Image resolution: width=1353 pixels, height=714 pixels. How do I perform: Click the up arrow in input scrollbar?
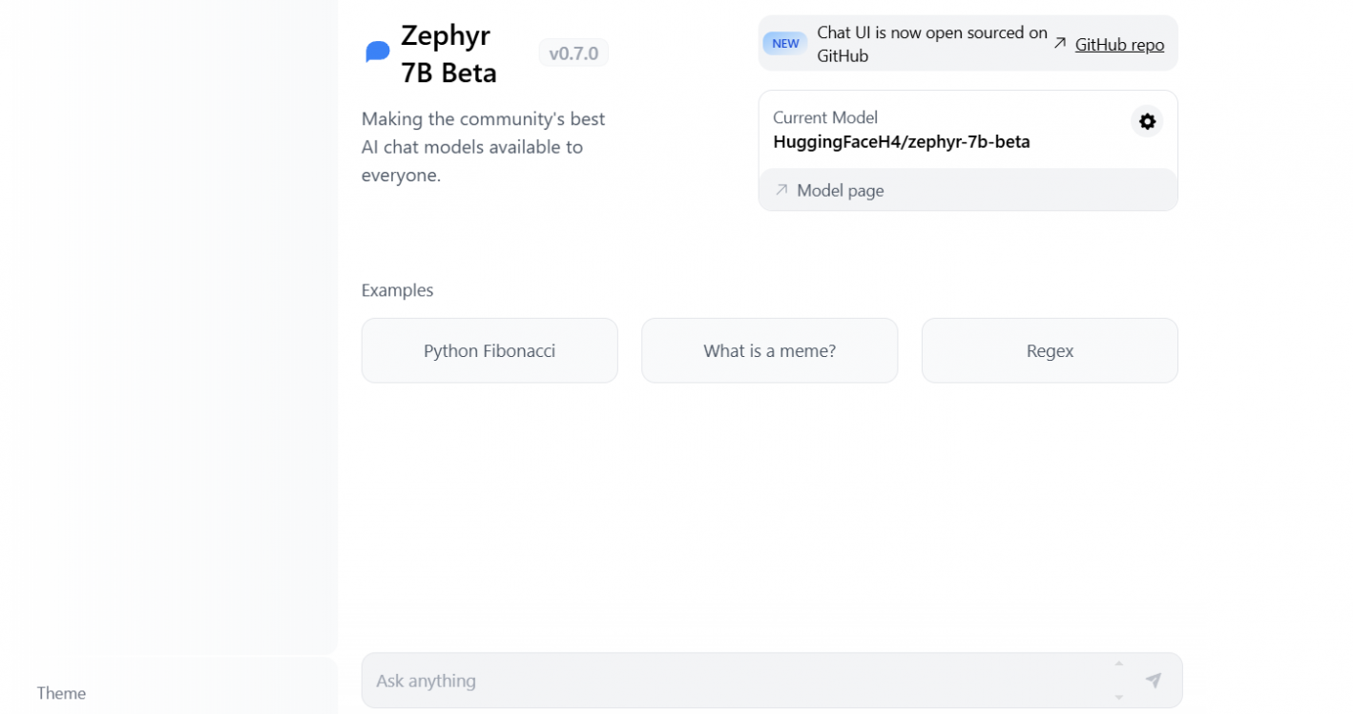tap(1119, 664)
